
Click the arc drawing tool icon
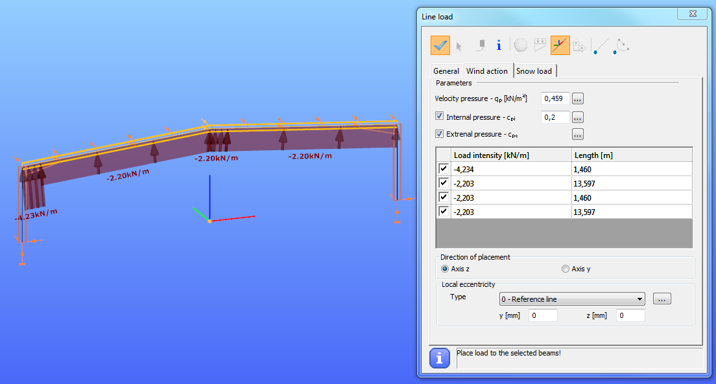point(621,45)
